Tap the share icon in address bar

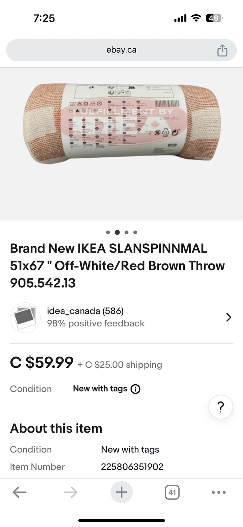click(222, 51)
